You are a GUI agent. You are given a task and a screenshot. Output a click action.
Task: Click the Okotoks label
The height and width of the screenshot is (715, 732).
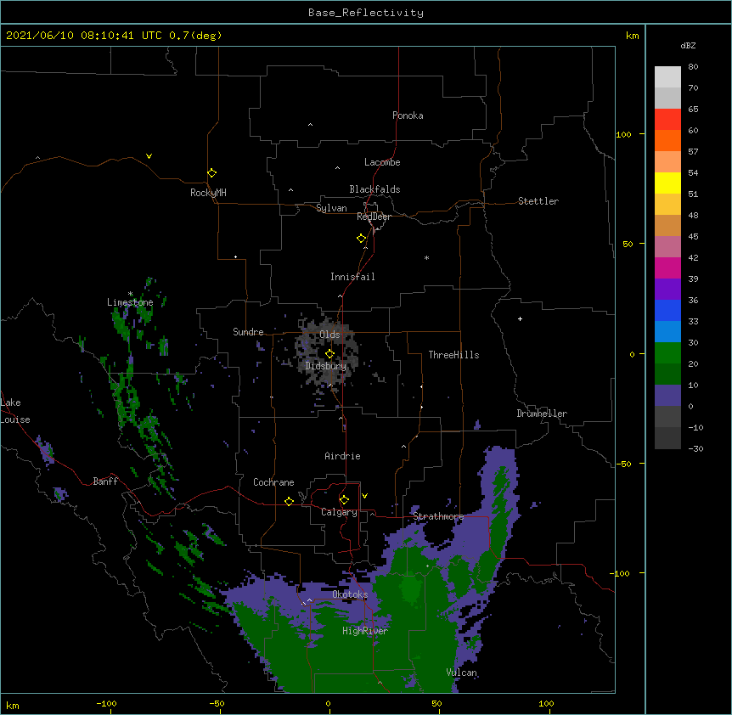pos(350,594)
